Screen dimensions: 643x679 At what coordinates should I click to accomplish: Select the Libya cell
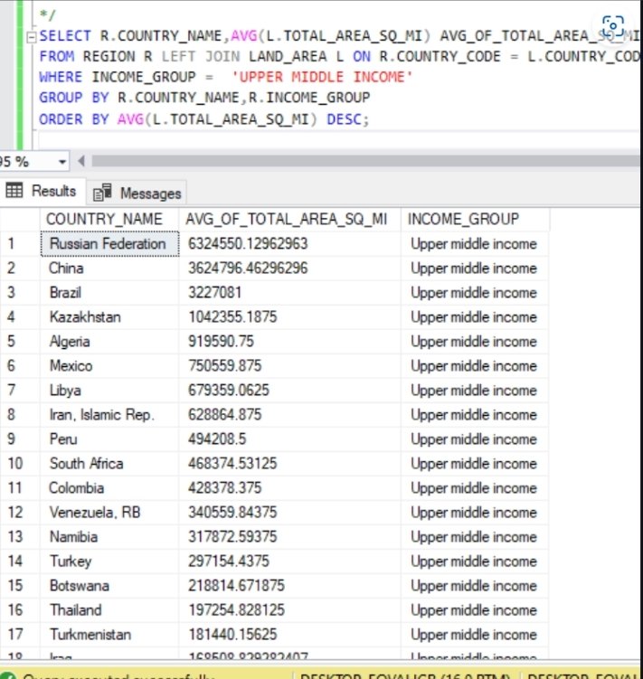[x=109, y=391]
